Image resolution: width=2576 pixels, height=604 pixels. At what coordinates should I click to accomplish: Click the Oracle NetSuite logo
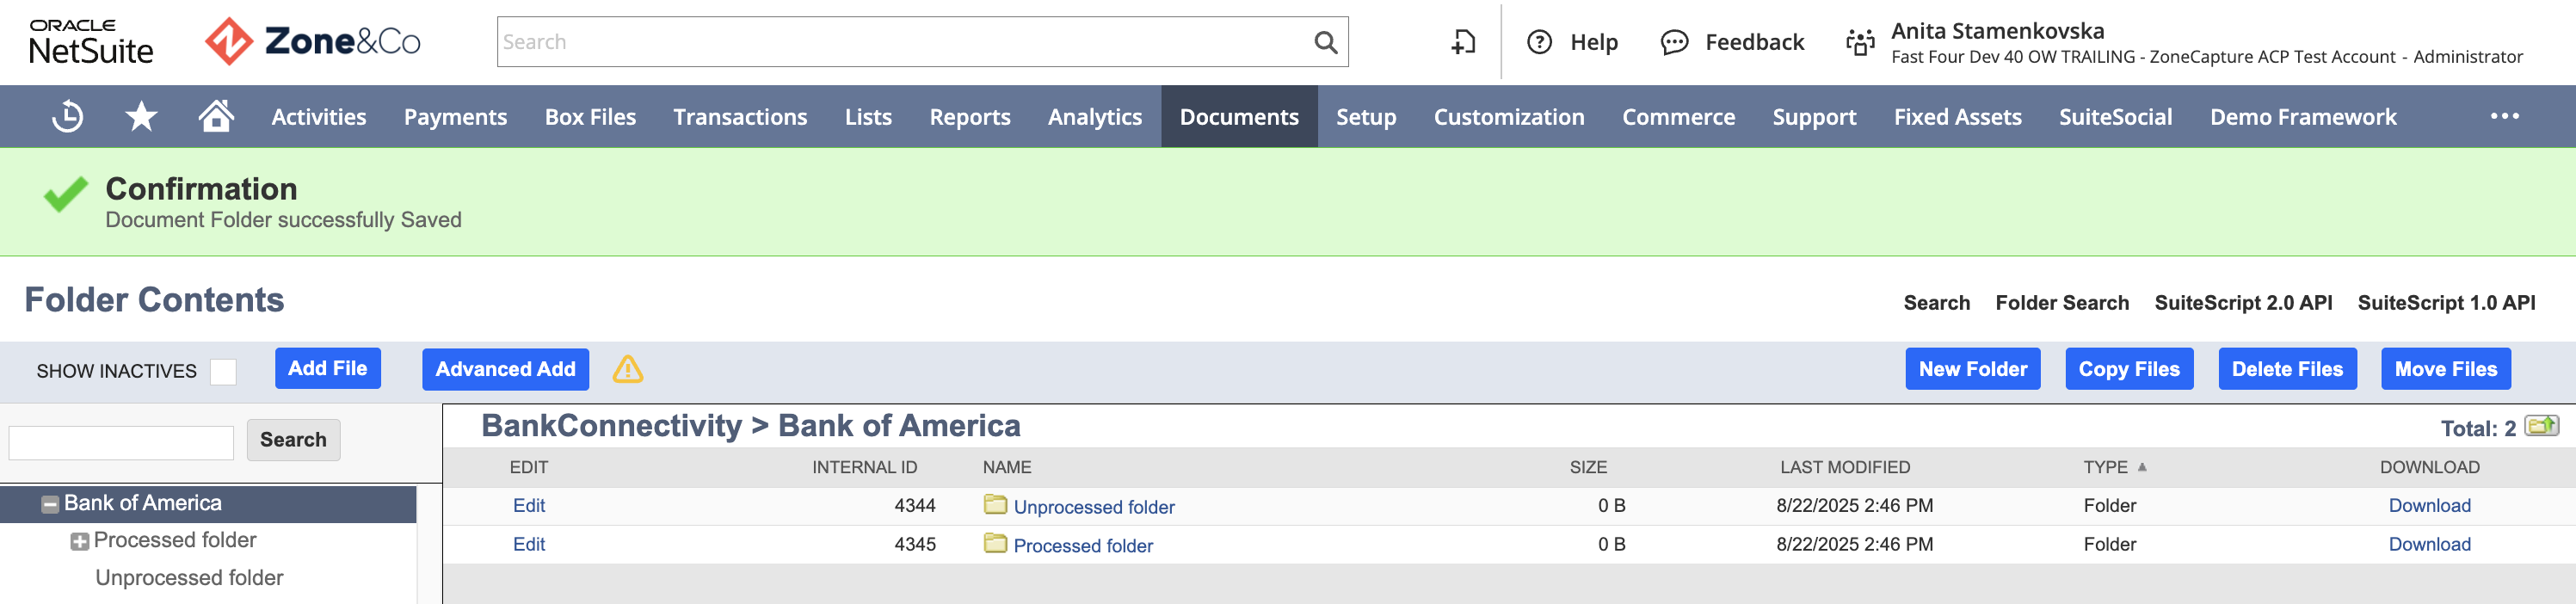[x=91, y=42]
